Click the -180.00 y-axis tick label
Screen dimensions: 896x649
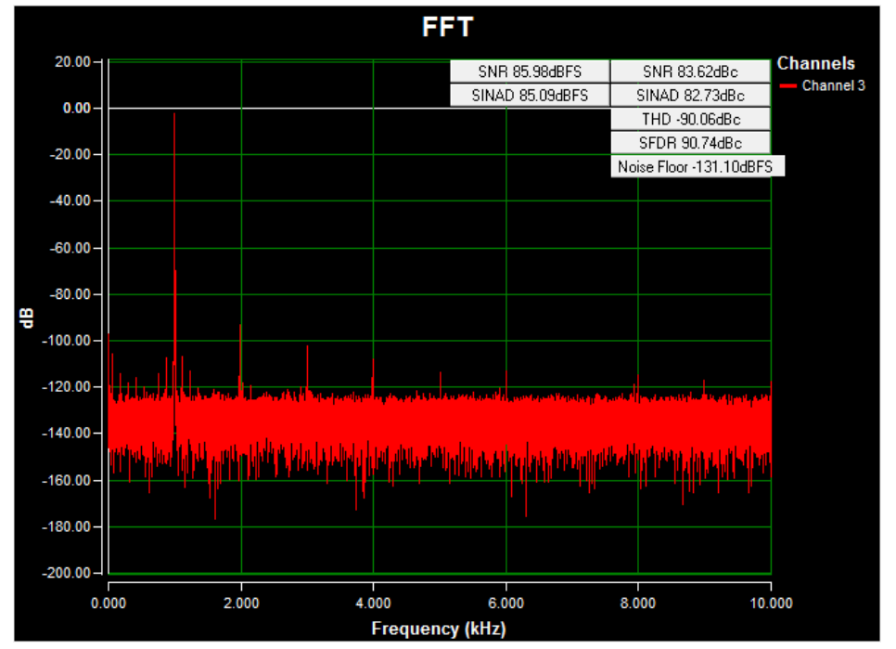coord(67,526)
